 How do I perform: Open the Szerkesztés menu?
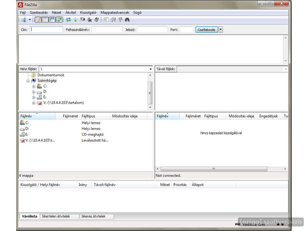point(39,13)
